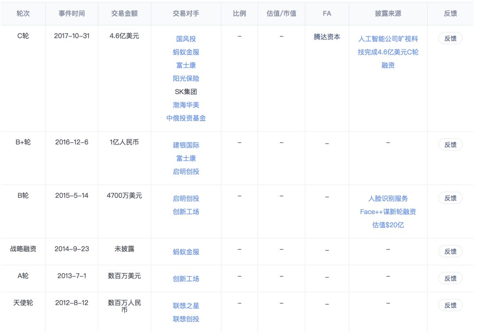479x332 pixels.
Task: Select amount 4700万美元
Action: point(124,195)
